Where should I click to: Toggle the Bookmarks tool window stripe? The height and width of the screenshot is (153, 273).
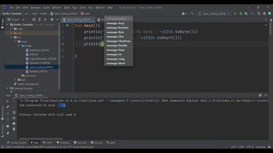coord(3,113)
